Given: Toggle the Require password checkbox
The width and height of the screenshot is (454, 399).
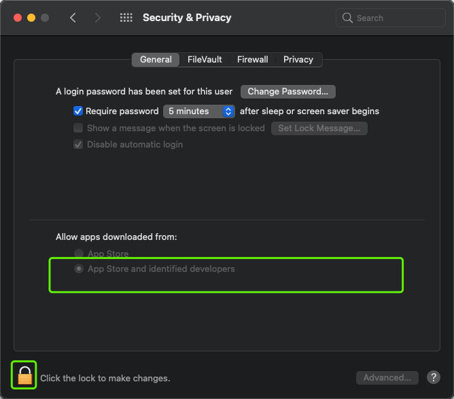Looking at the screenshot, I should tap(78, 111).
